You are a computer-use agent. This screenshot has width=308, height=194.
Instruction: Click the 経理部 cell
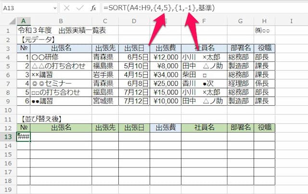pos(241,83)
